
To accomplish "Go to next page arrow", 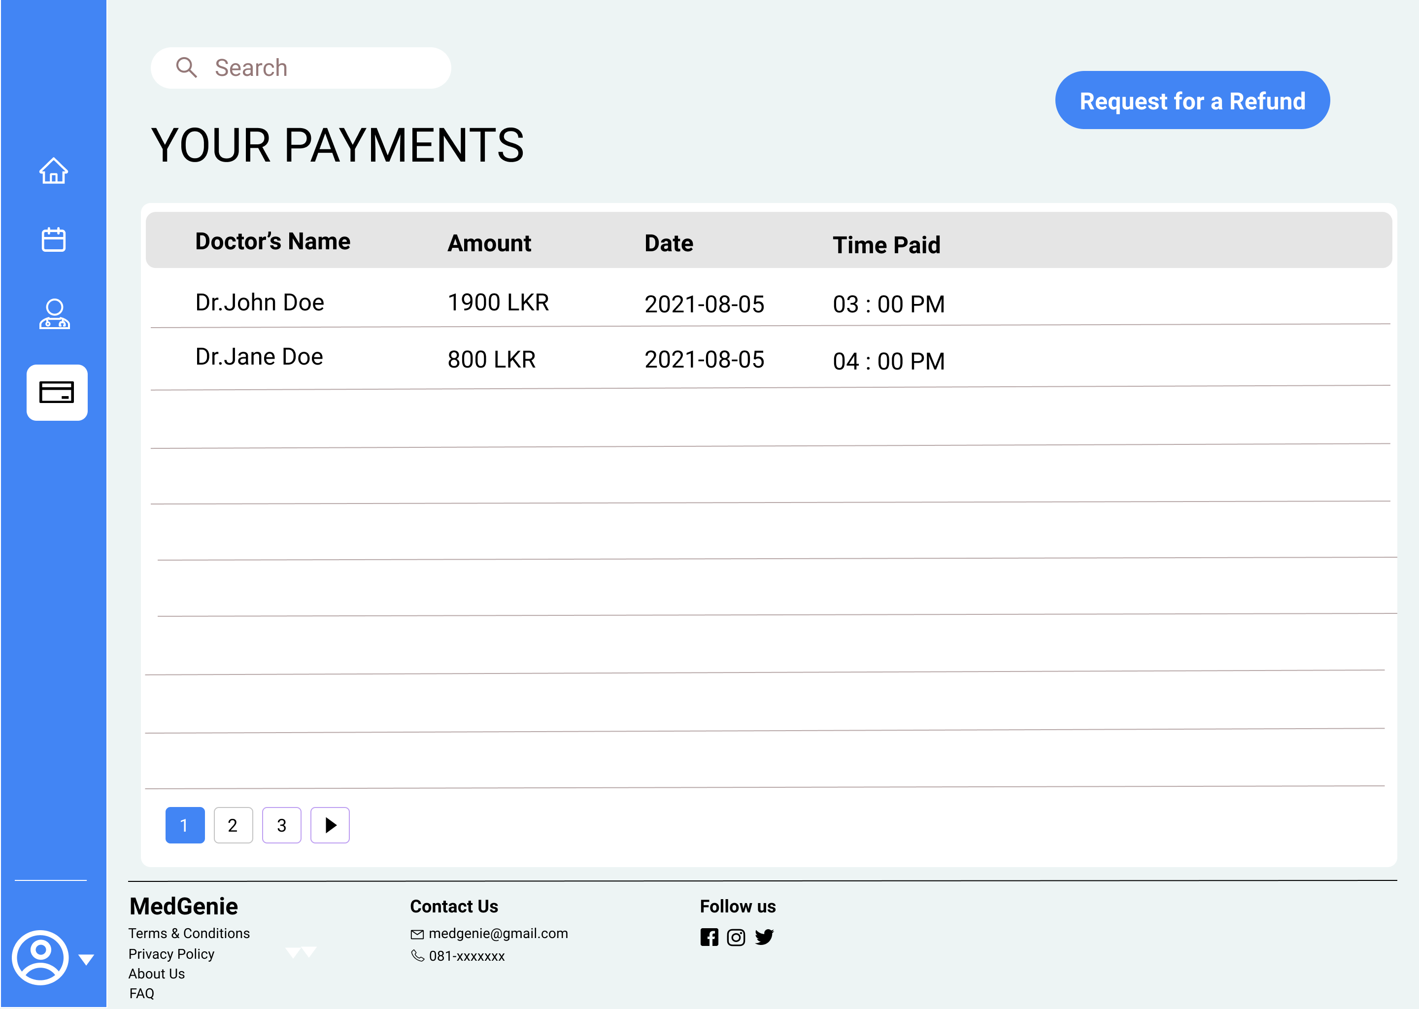I will pos(330,825).
